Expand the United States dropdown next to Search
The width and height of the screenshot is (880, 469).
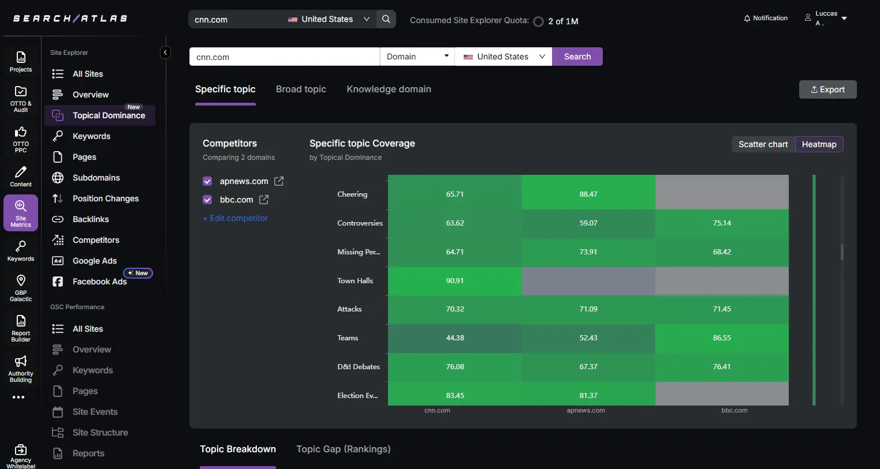pyautogui.click(x=504, y=57)
